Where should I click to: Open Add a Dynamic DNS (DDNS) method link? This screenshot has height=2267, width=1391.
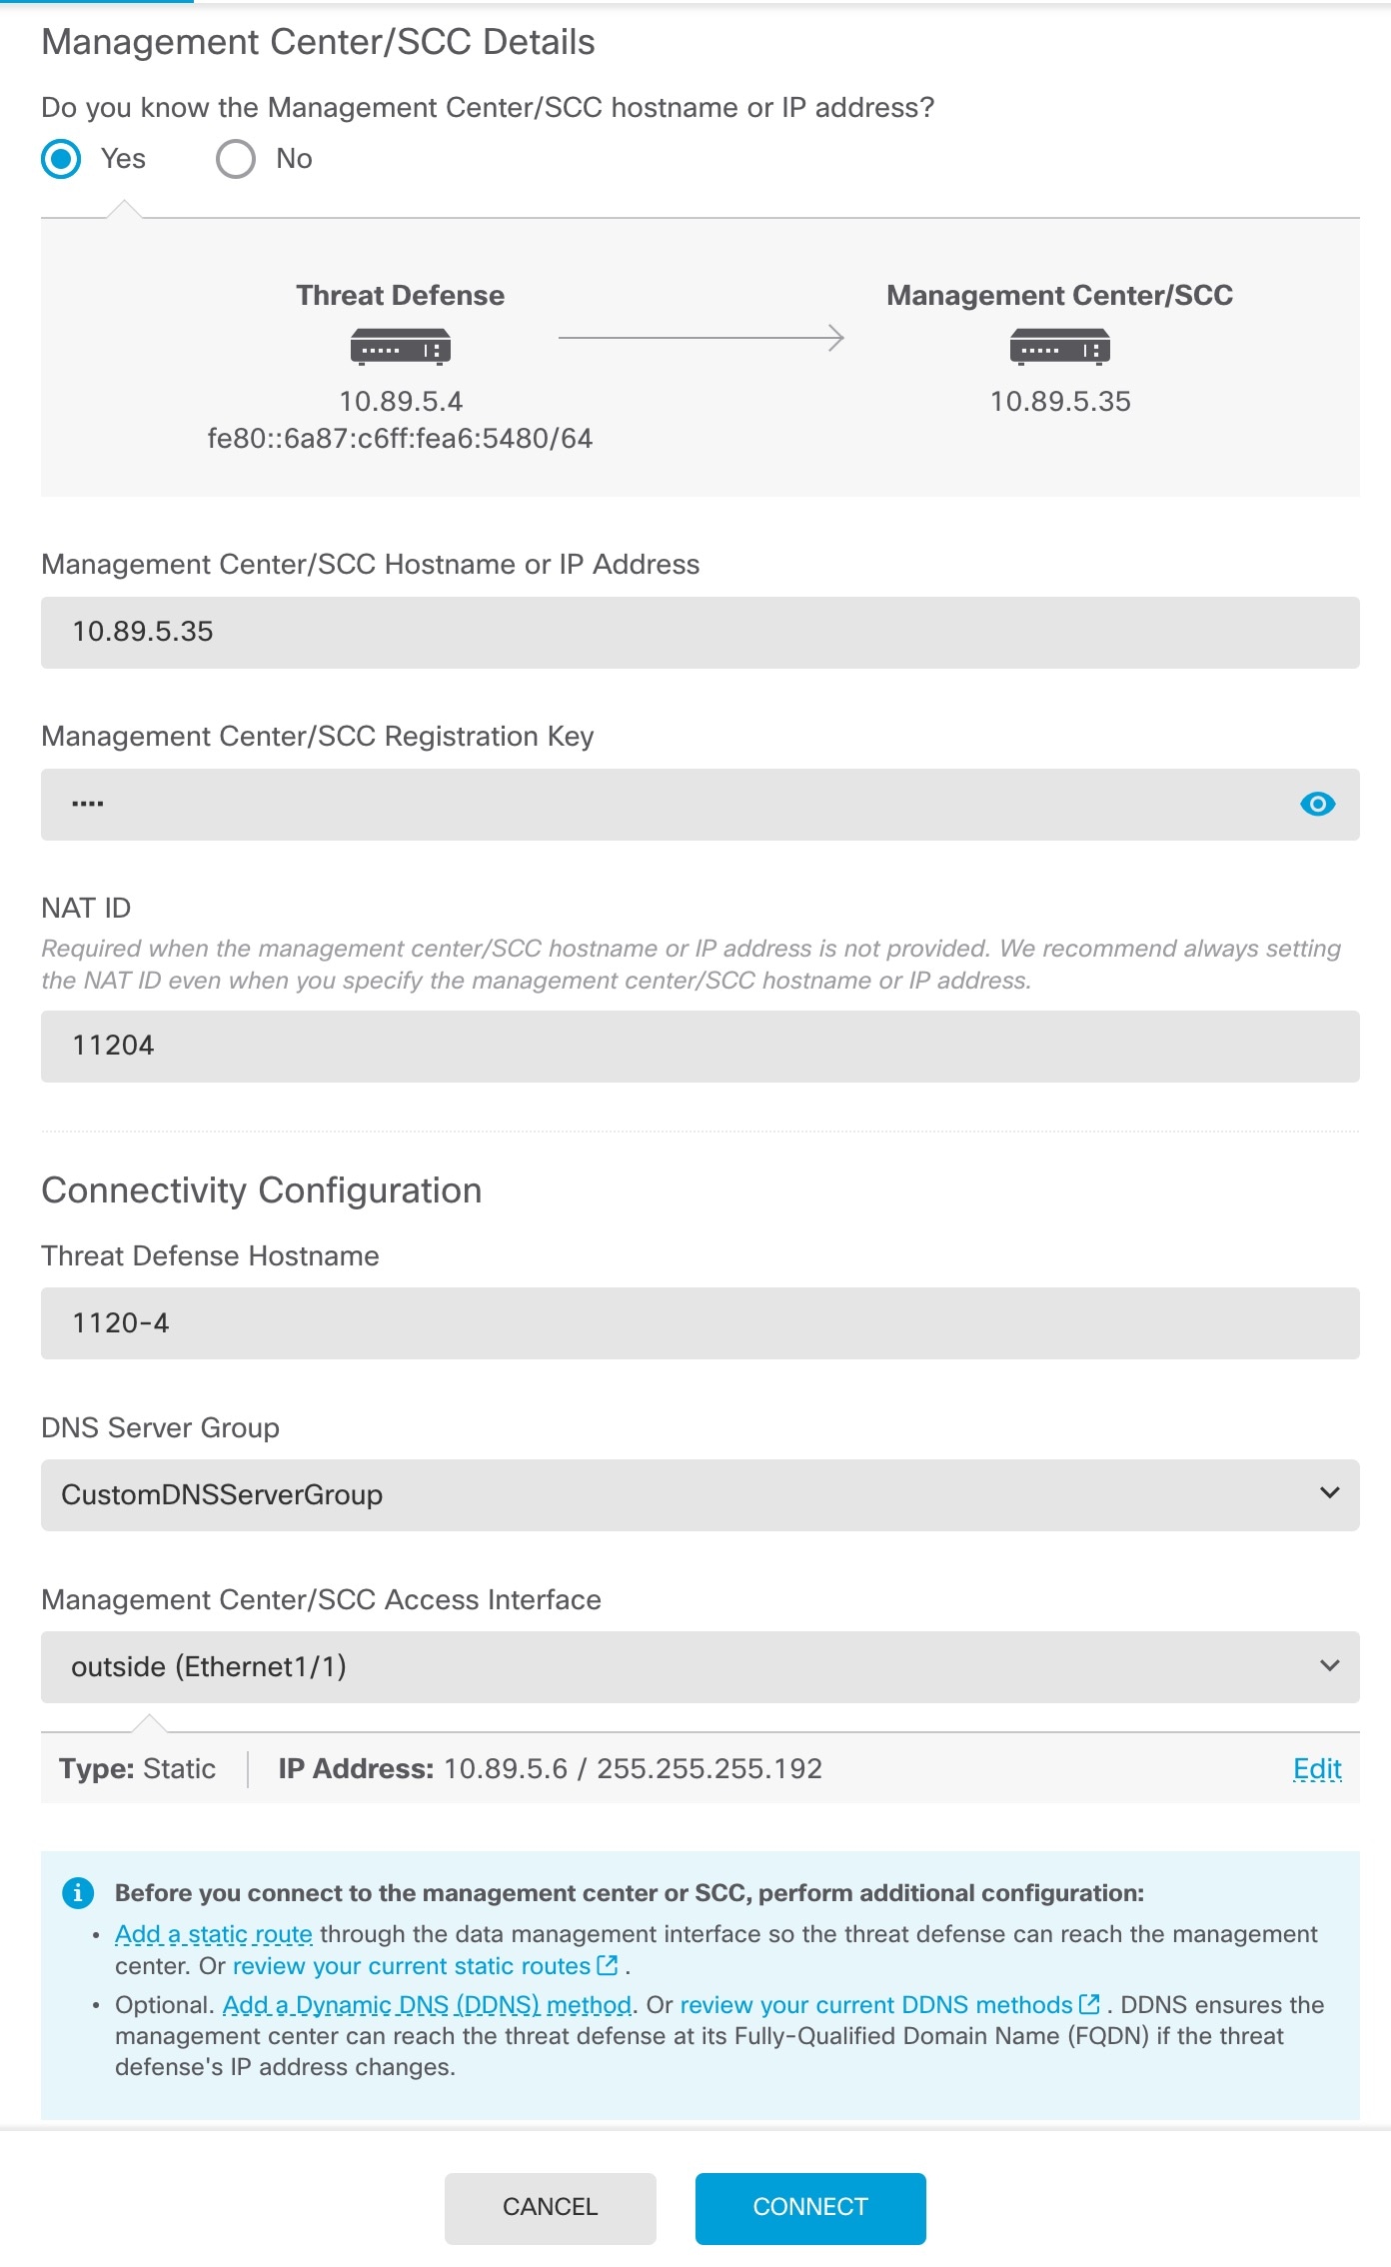pos(427,2005)
